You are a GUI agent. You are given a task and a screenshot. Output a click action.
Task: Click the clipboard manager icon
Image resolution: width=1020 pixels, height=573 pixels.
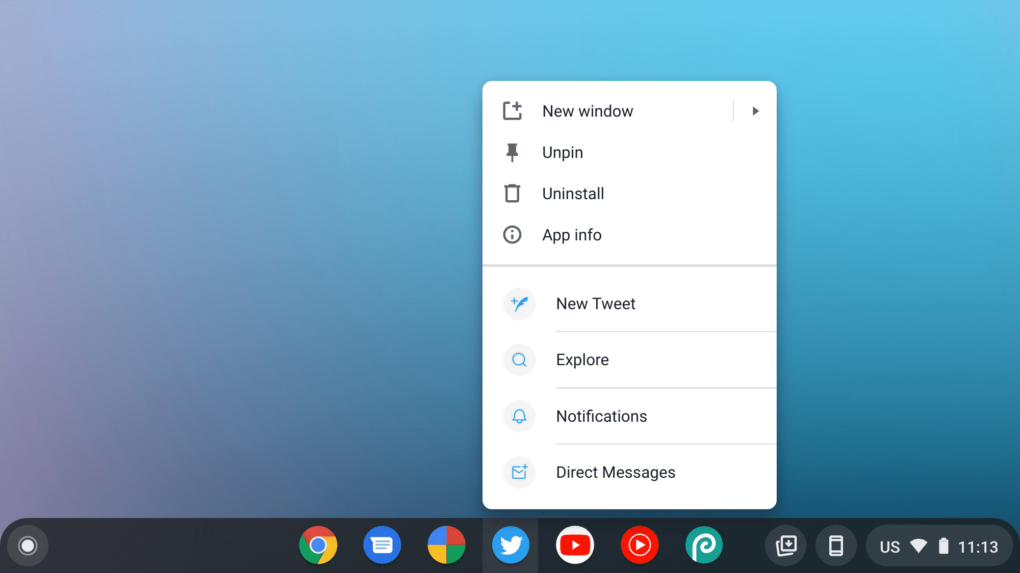(x=786, y=545)
